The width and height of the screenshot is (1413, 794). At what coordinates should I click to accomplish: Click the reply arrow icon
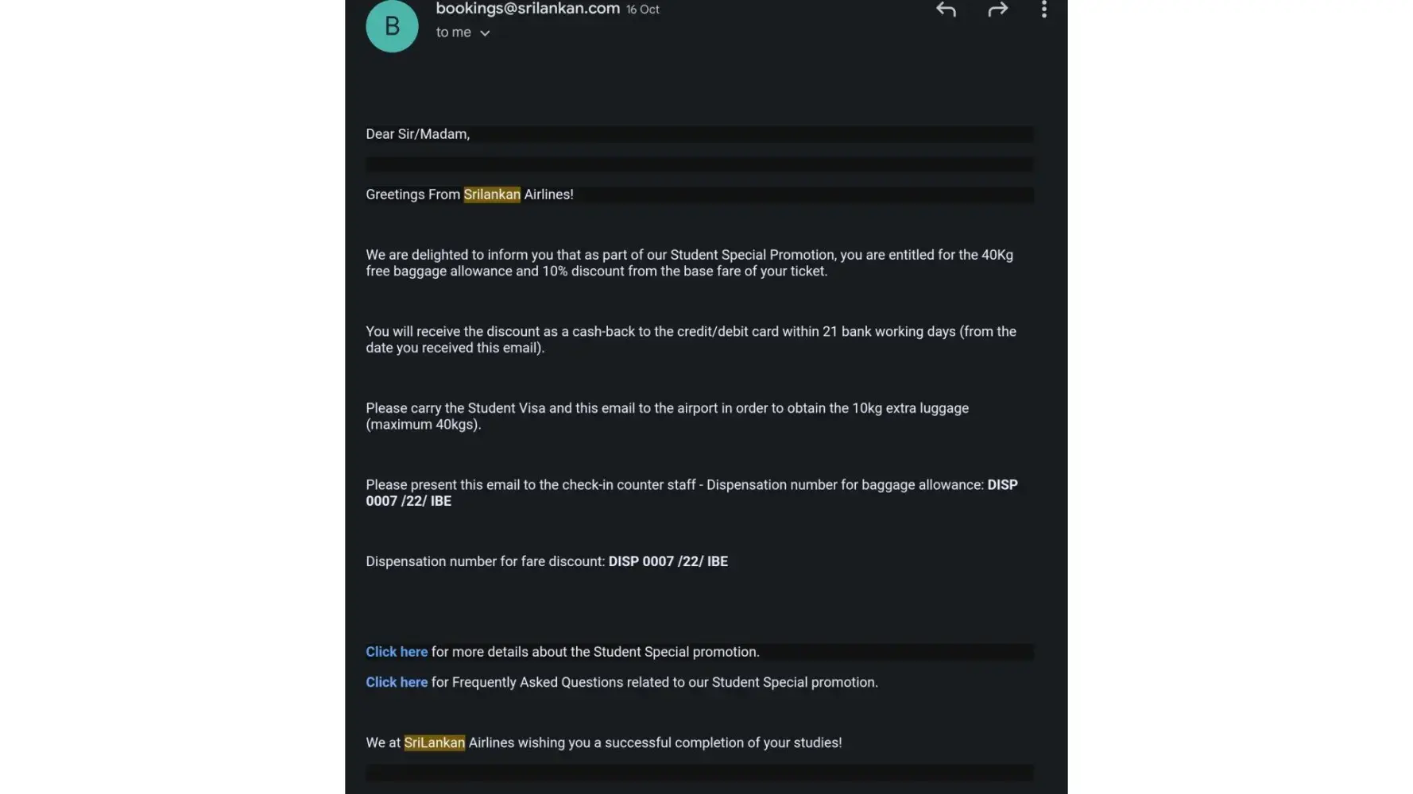pyautogui.click(x=945, y=10)
